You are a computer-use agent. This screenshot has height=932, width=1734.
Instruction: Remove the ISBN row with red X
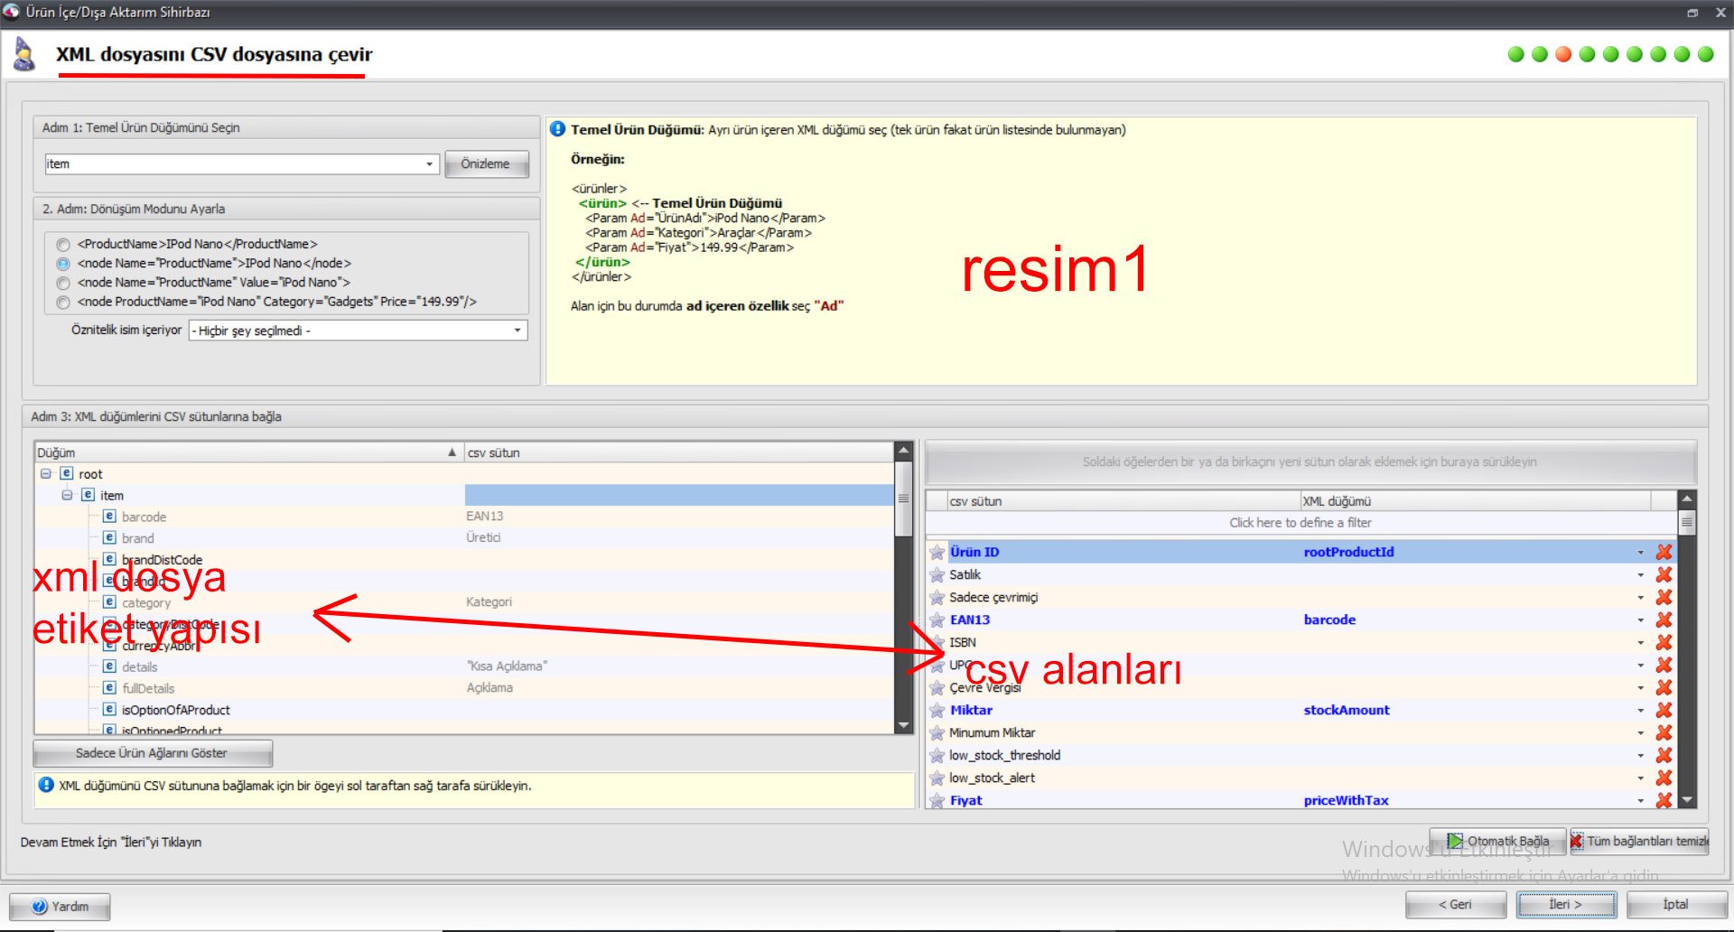click(x=1664, y=642)
